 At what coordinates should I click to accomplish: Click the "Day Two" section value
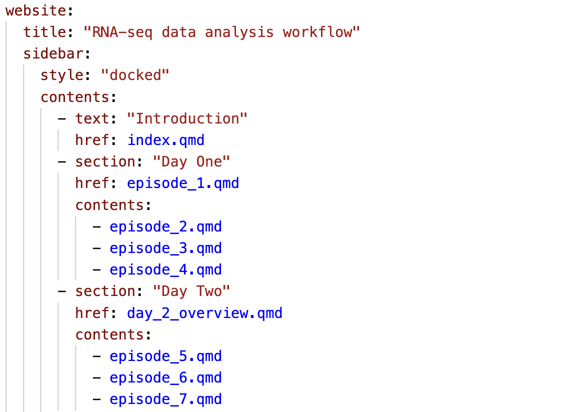(191, 291)
